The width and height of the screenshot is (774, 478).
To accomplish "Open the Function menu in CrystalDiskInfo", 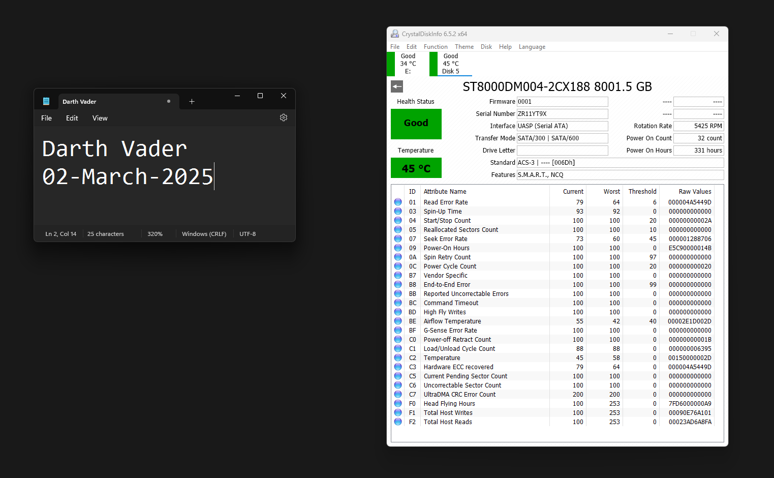I will click(436, 47).
